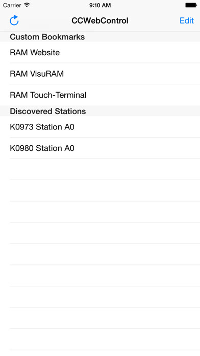Select first empty row below K0980 Station
Screen dimensions: 200x356
(100, 169)
